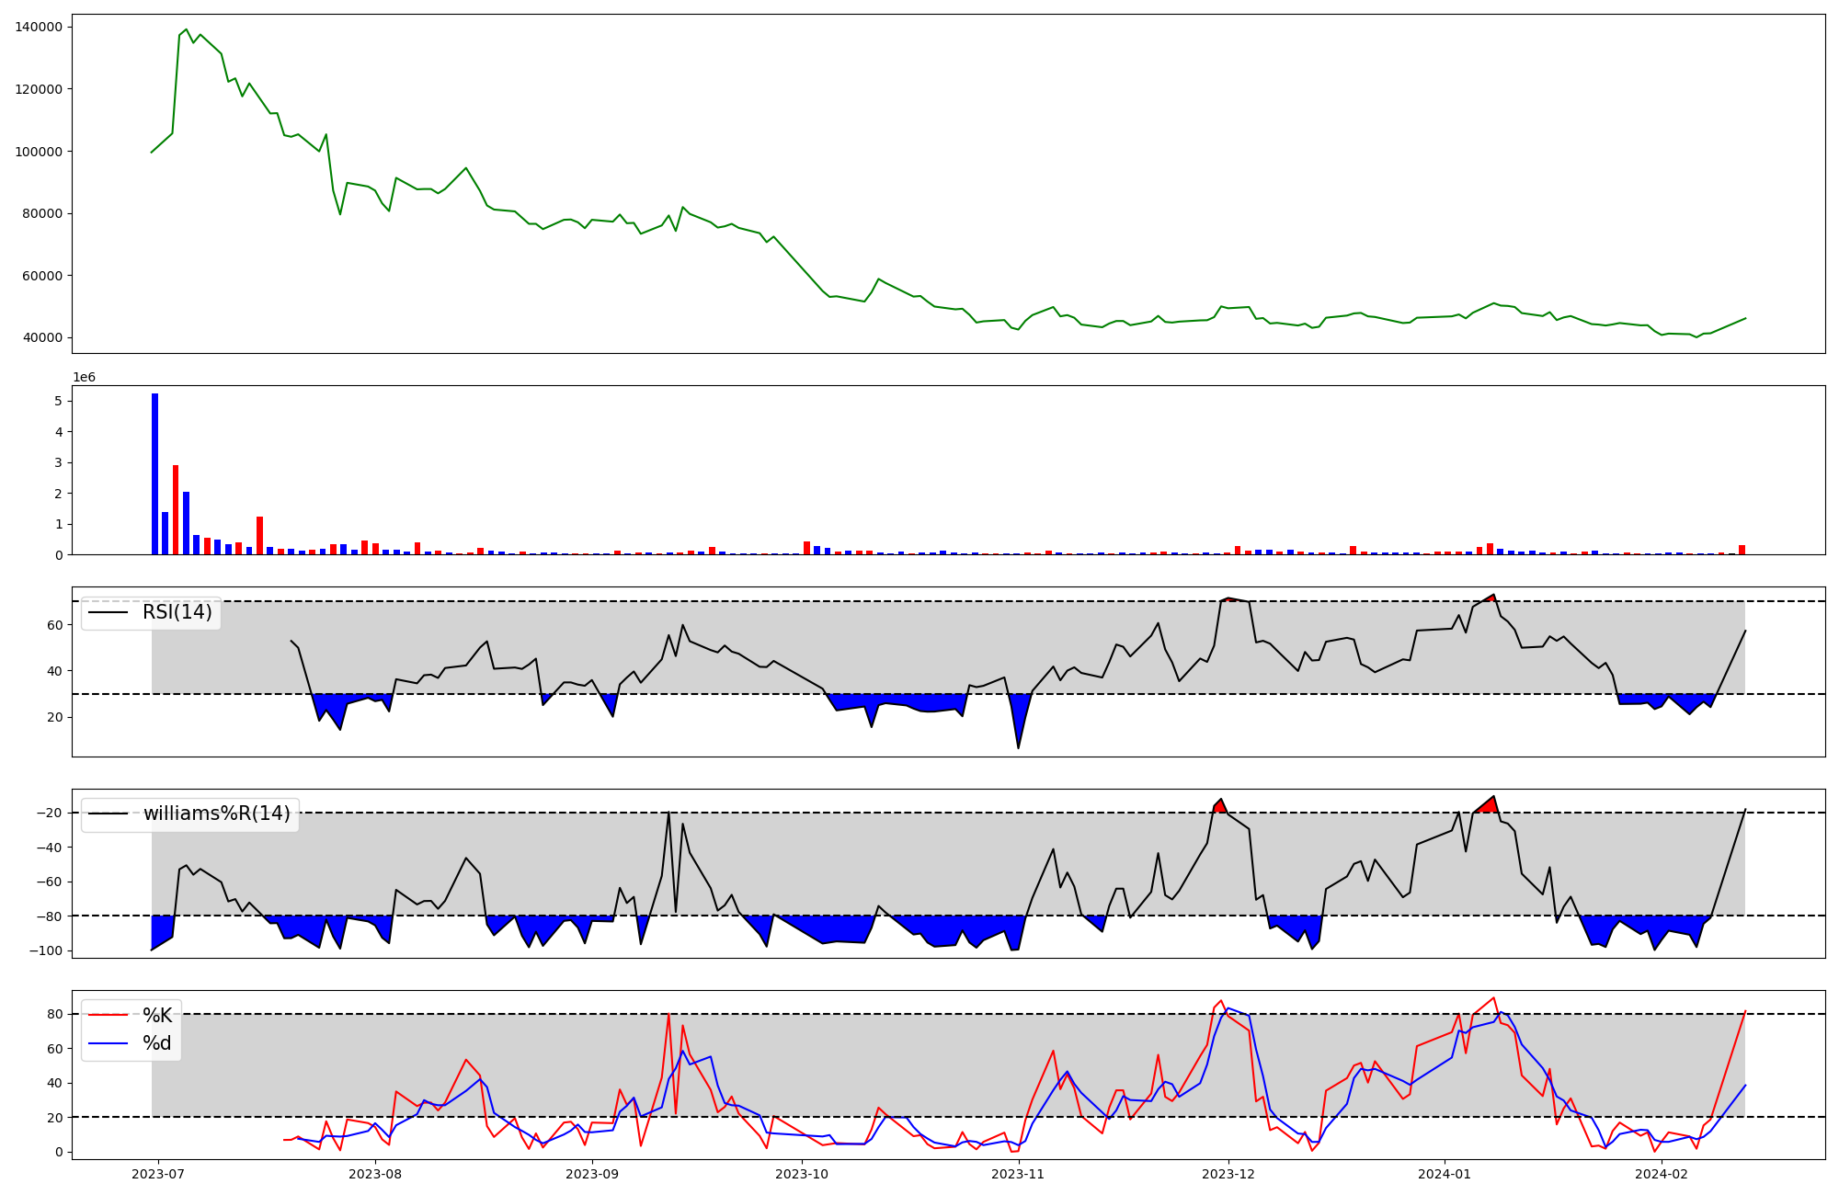The image size is (1839, 1195).
Task: Click the williams%R(14) legend label
Action: click(216, 814)
